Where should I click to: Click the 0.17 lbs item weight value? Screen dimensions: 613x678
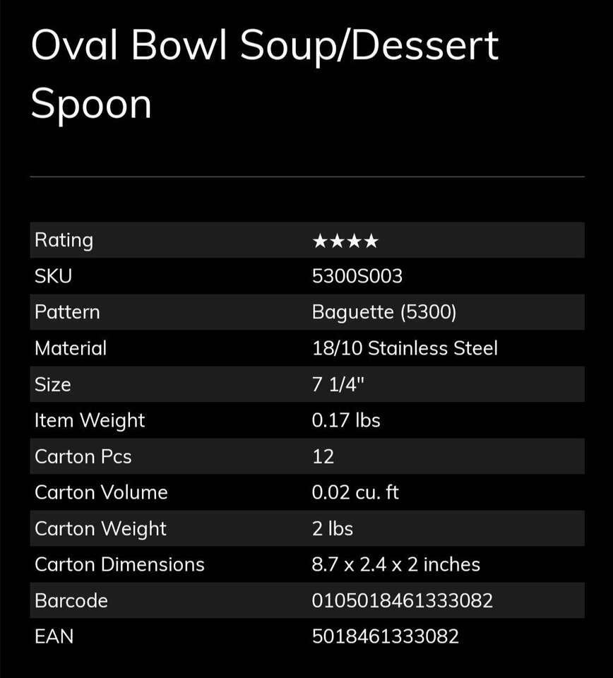[346, 420]
